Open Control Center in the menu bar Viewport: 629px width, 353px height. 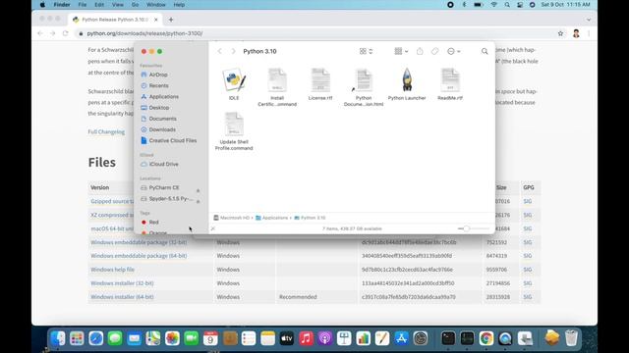click(520, 5)
